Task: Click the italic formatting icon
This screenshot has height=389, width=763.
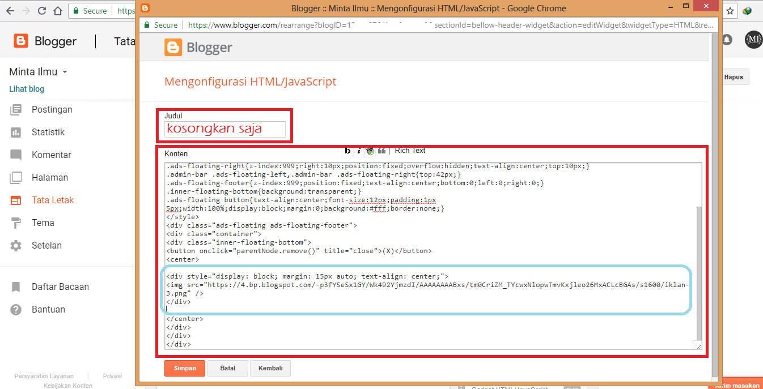Action: 359,151
